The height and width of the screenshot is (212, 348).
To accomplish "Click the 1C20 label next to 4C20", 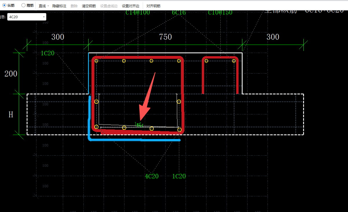I will pos(179,176).
